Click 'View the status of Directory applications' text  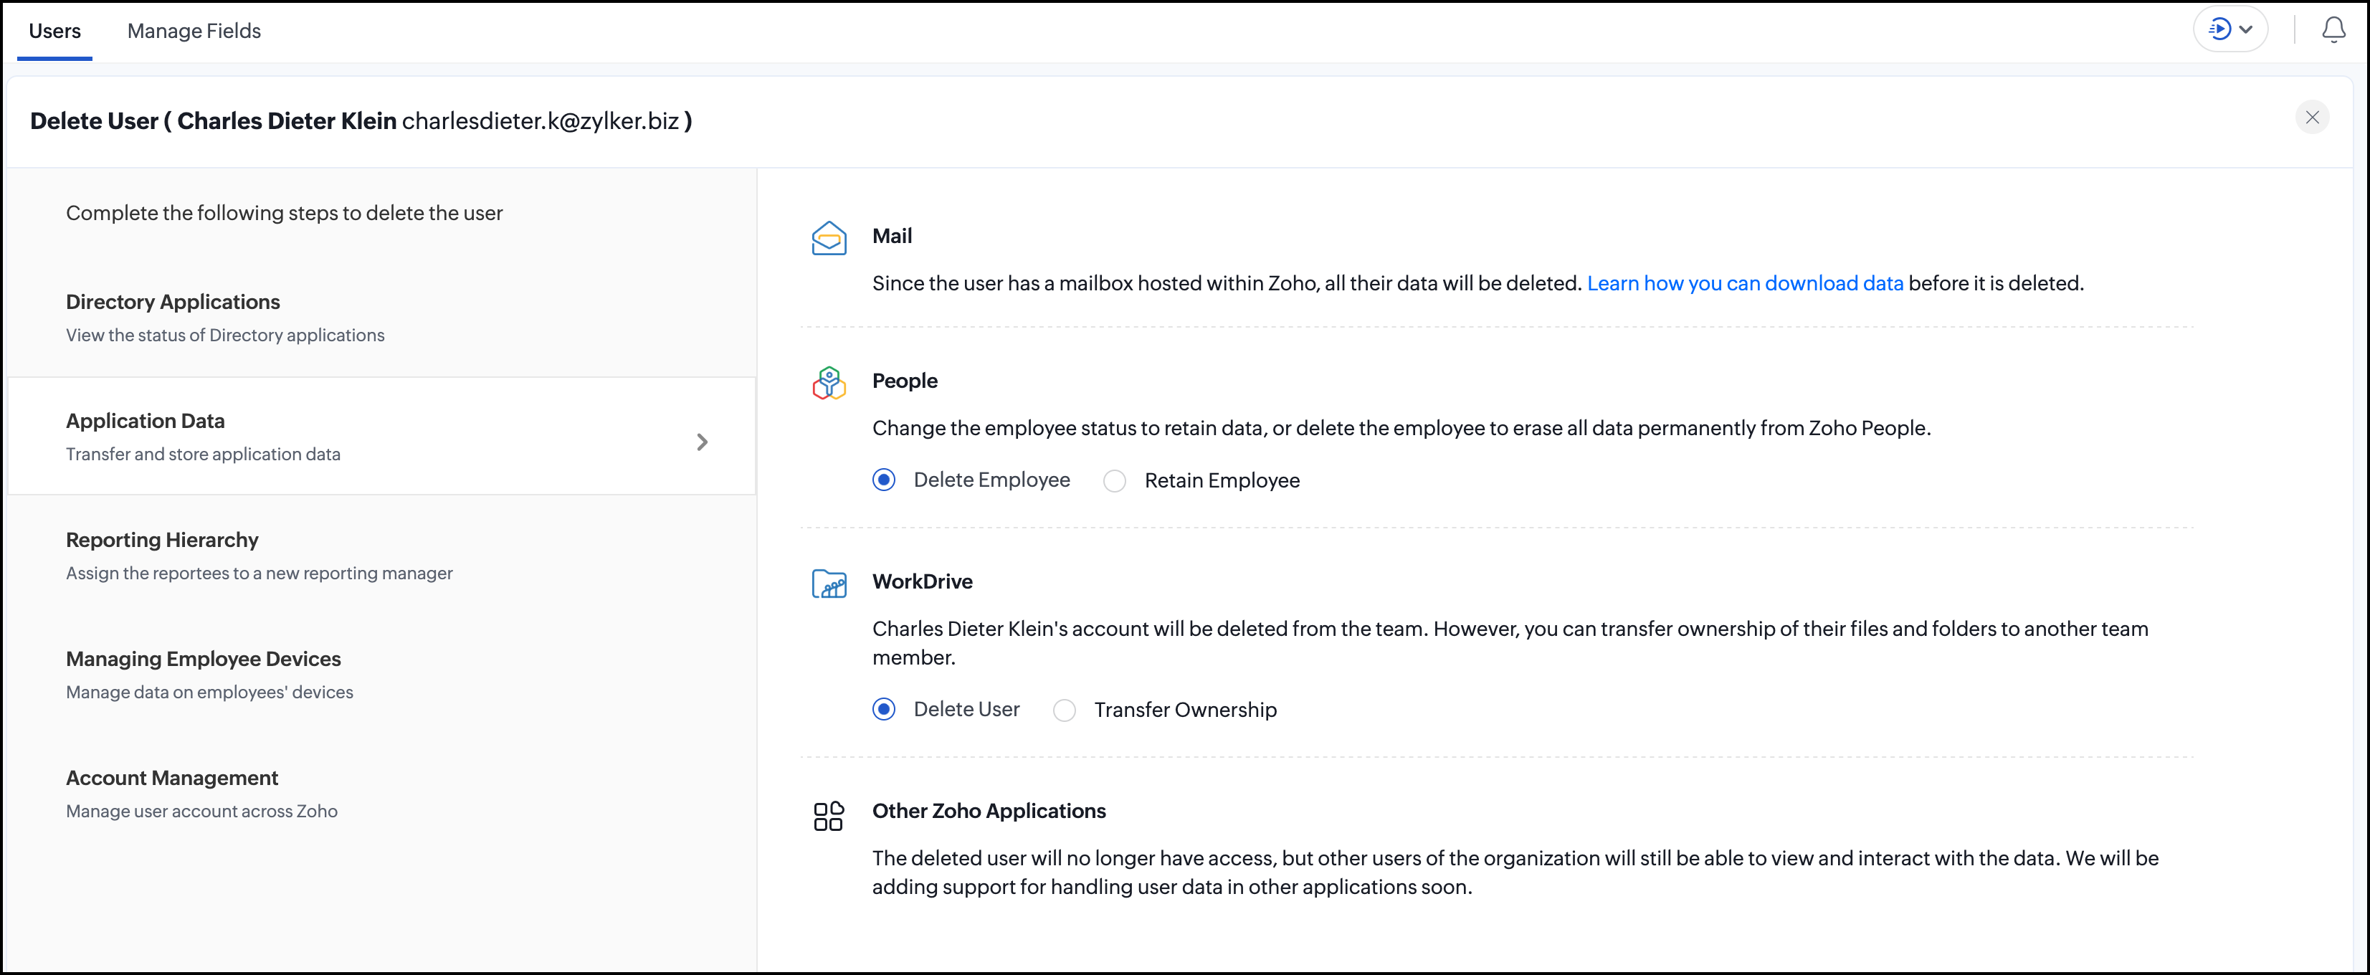[x=225, y=335]
